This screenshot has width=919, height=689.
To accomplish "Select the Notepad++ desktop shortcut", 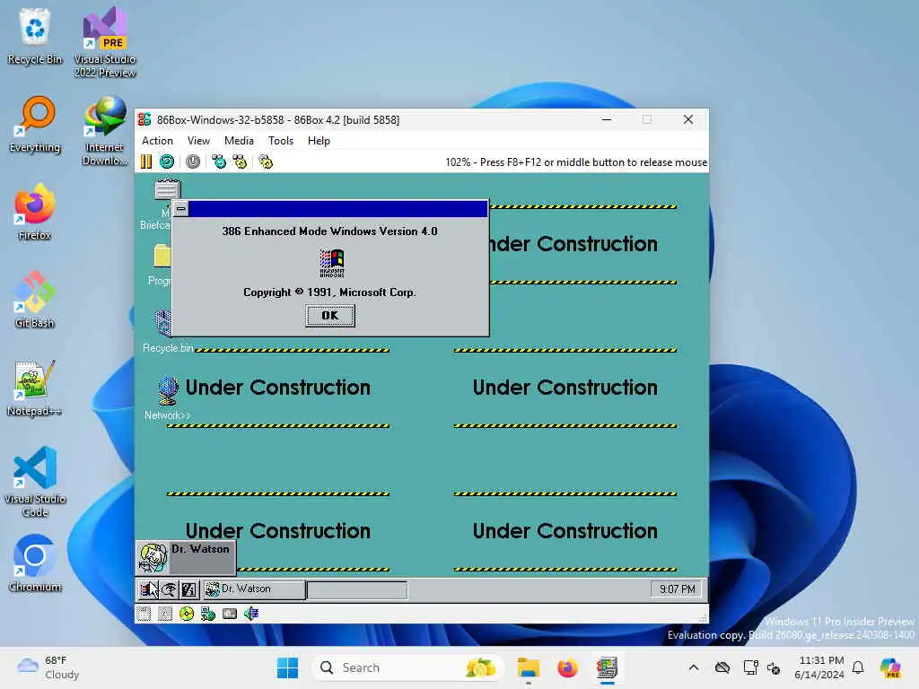I will [x=34, y=388].
